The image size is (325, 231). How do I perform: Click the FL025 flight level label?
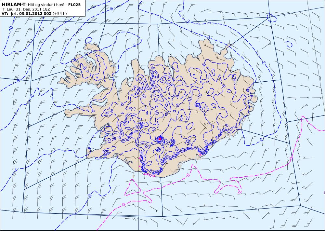[x=74, y=5]
